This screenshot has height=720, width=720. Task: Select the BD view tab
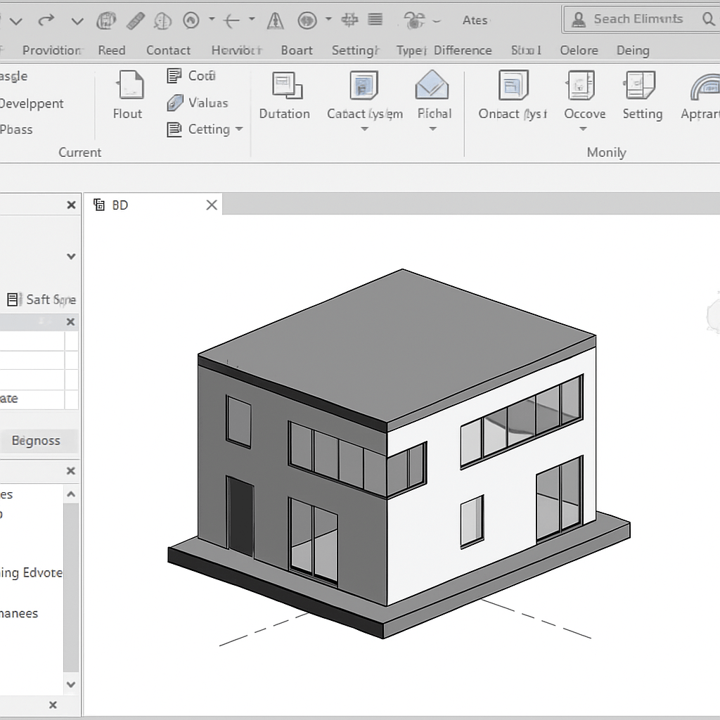(120, 205)
